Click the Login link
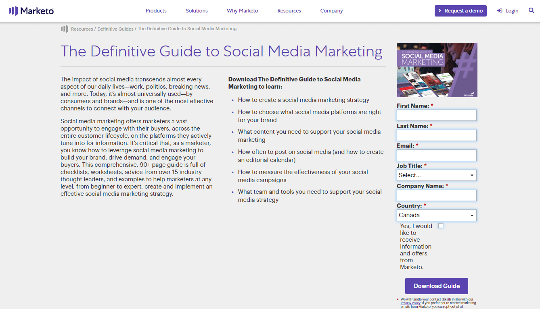This screenshot has height=309, width=540. point(508,11)
